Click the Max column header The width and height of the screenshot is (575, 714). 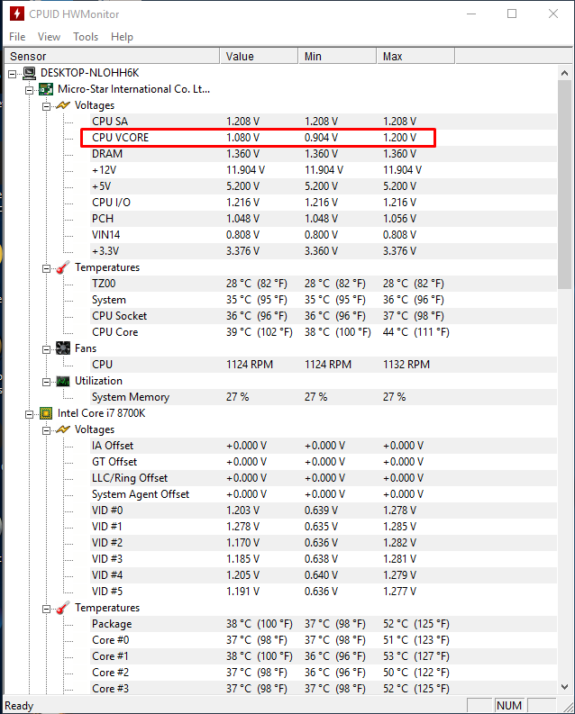pos(415,56)
